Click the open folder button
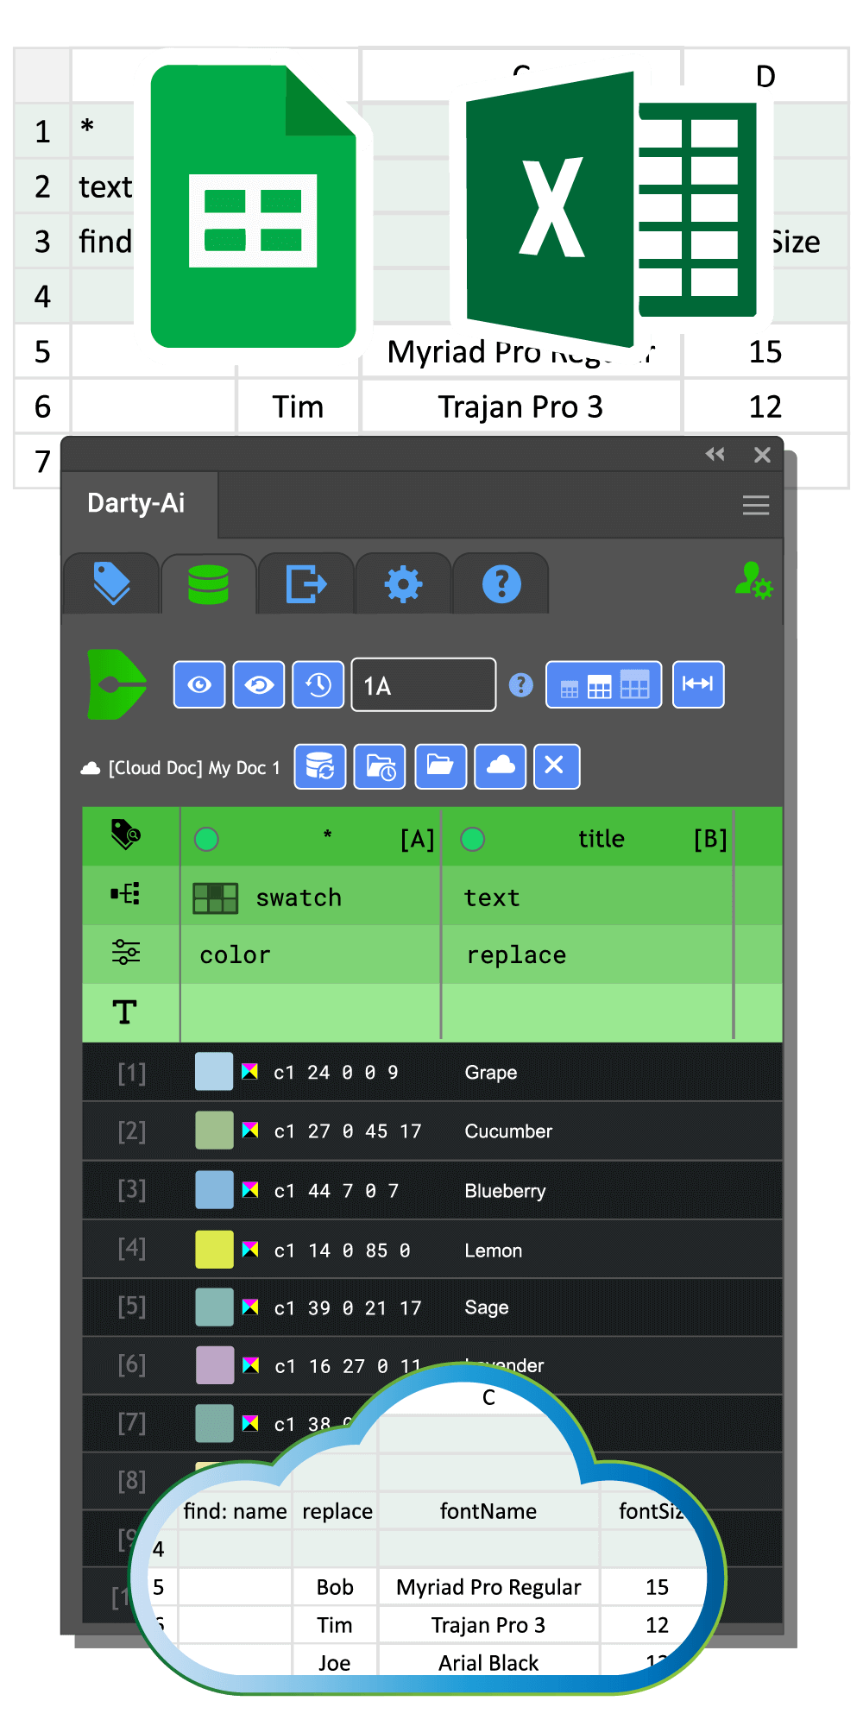 click(441, 766)
